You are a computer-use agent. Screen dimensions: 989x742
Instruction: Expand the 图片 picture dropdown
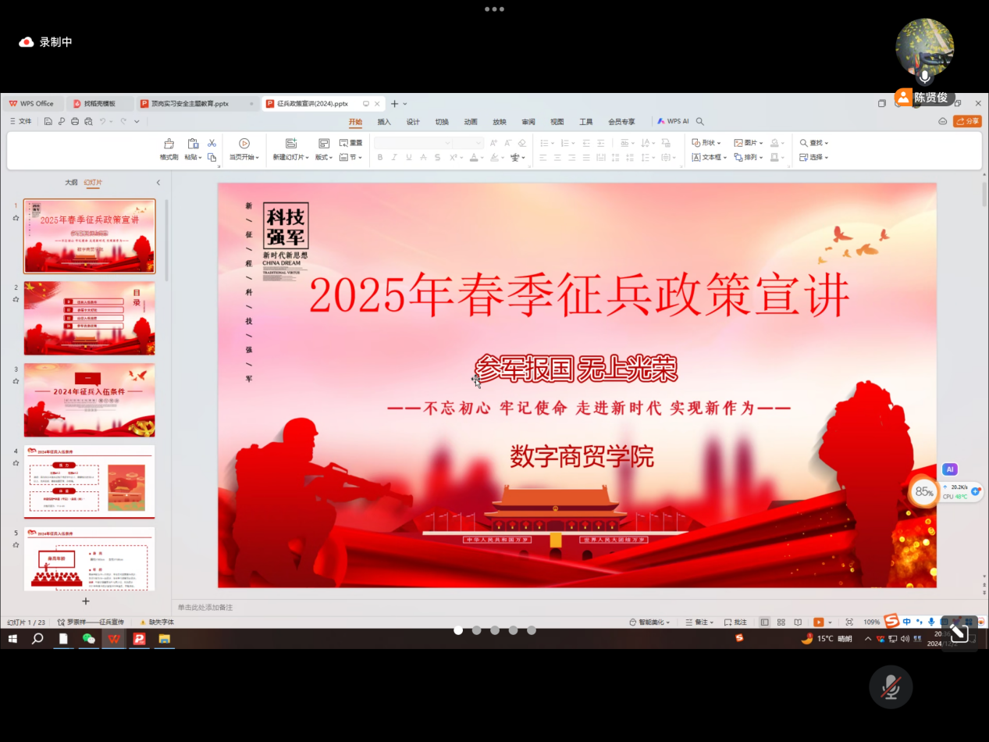(x=749, y=143)
